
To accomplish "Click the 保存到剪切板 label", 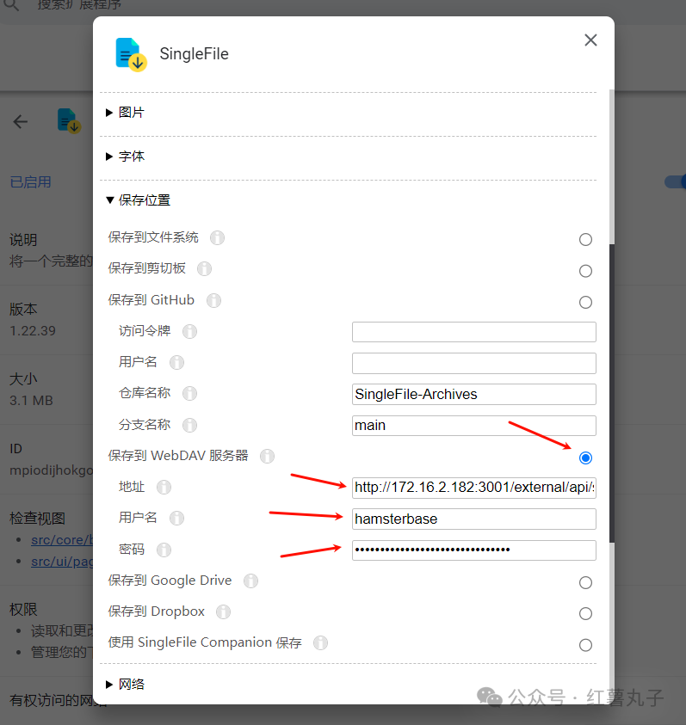I will click(x=146, y=268).
